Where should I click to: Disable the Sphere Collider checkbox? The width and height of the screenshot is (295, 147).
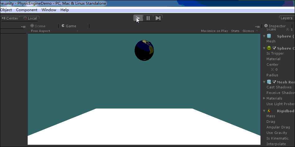tap(274, 48)
